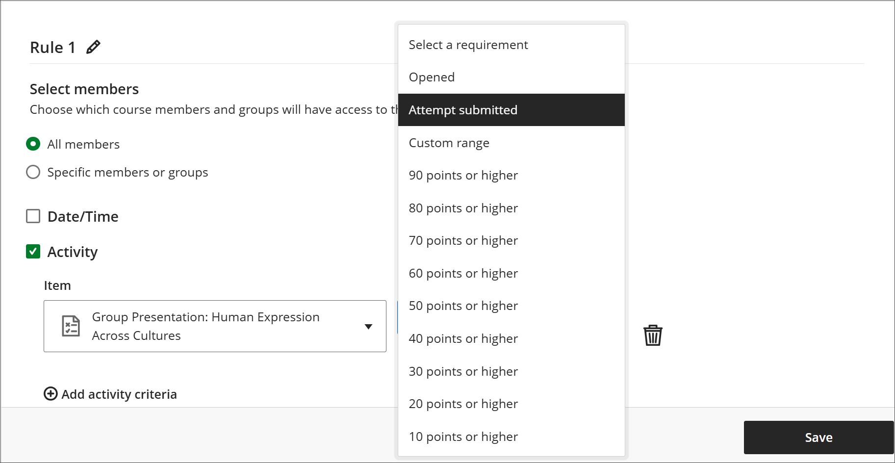Pick Custom range from the list
This screenshot has height=463, width=895.
(x=449, y=143)
